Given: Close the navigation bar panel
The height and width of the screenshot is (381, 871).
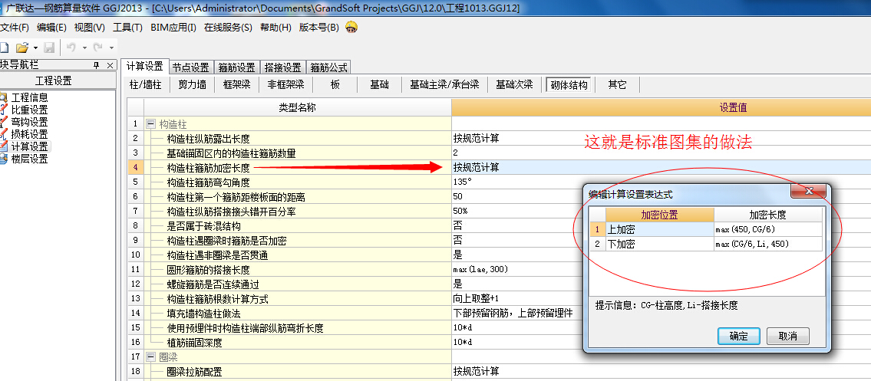Looking at the screenshot, I should coord(110,65).
